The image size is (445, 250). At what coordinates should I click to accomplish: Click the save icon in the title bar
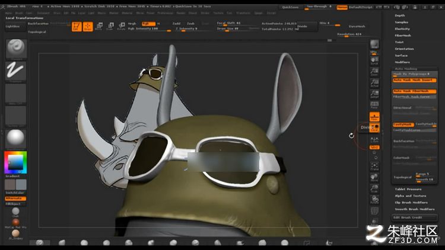point(415,7)
